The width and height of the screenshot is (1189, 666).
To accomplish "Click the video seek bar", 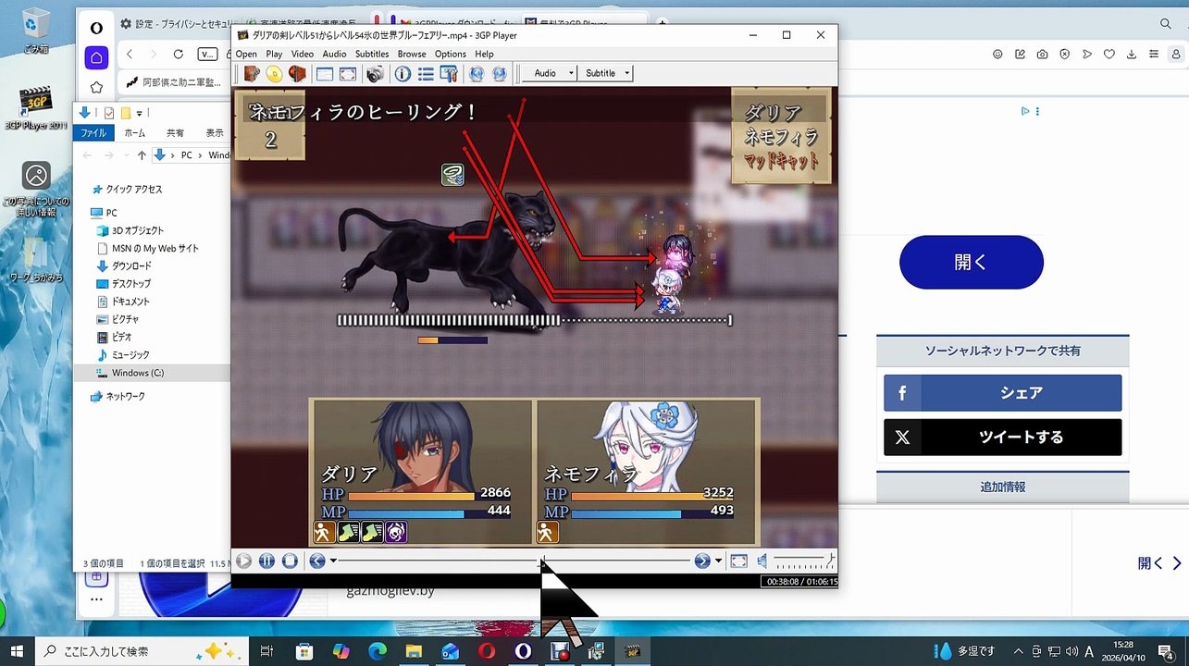I will (x=515, y=561).
